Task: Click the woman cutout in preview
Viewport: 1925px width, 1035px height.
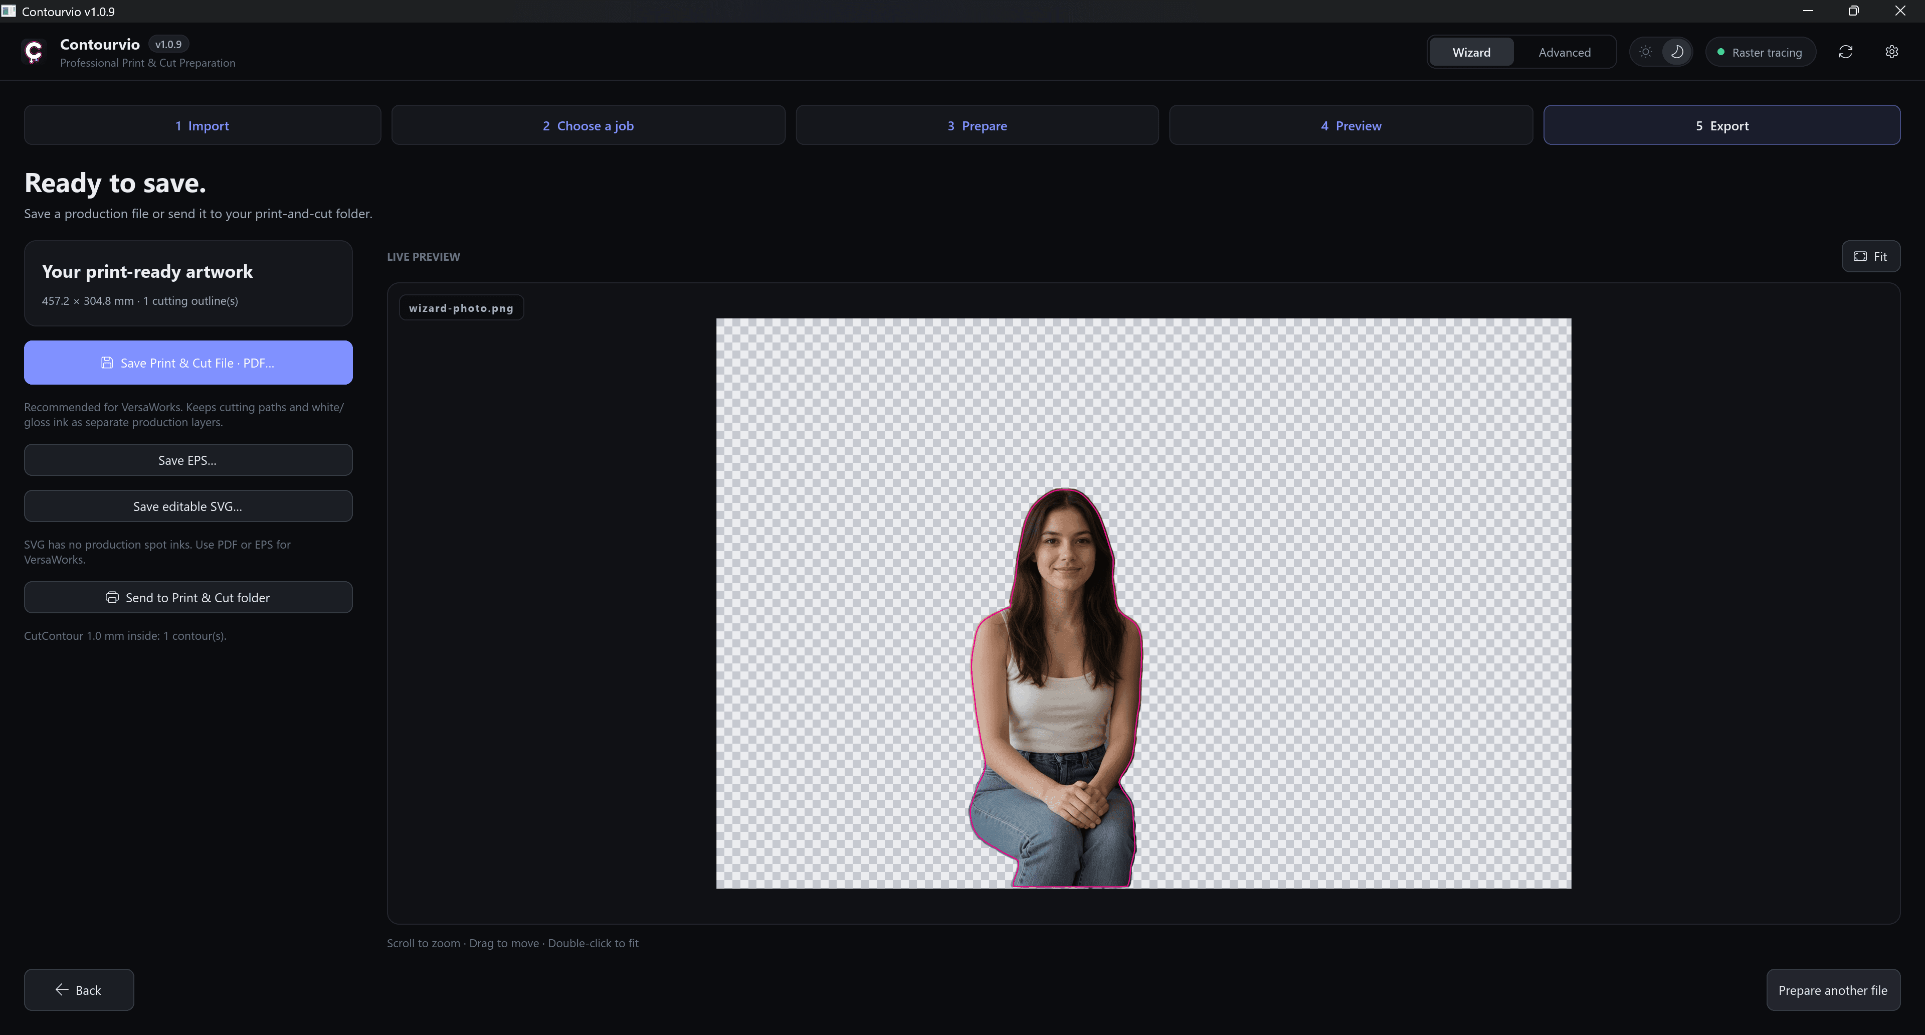Action: [1056, 687]
